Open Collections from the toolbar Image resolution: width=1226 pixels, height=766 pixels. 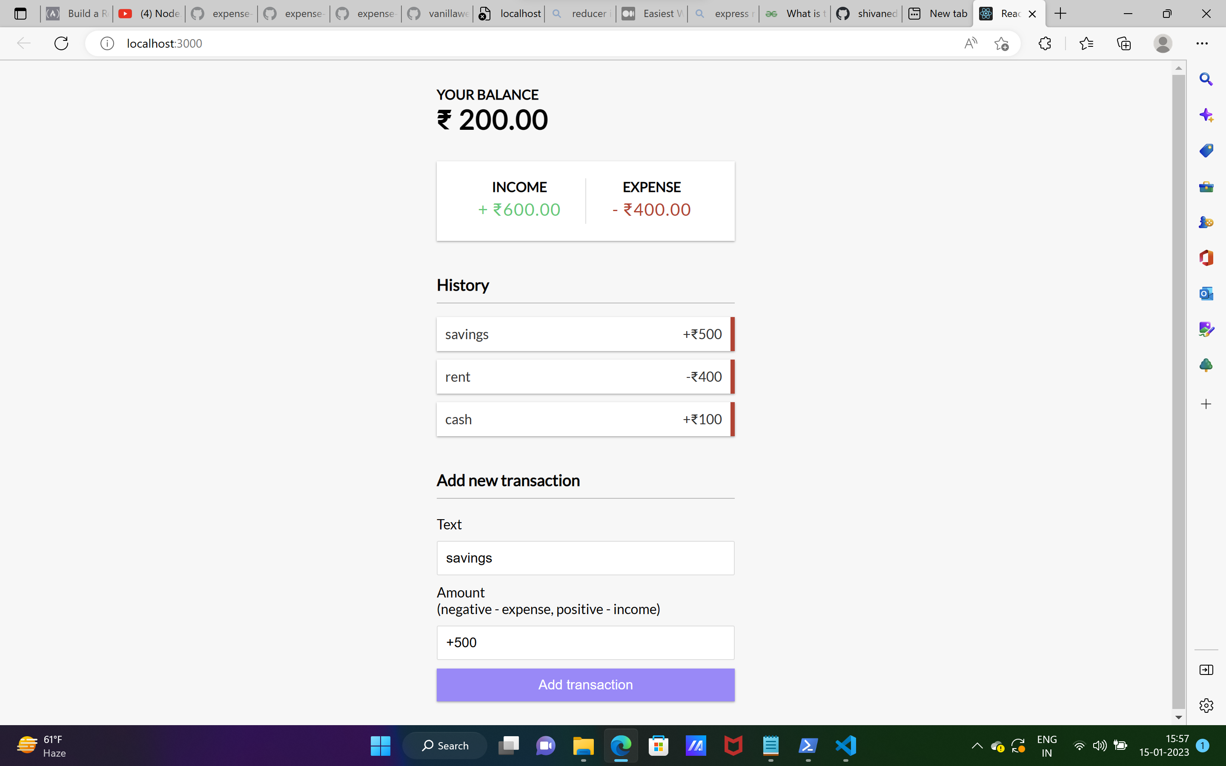pyautogui.click(x=1124, y=43)
